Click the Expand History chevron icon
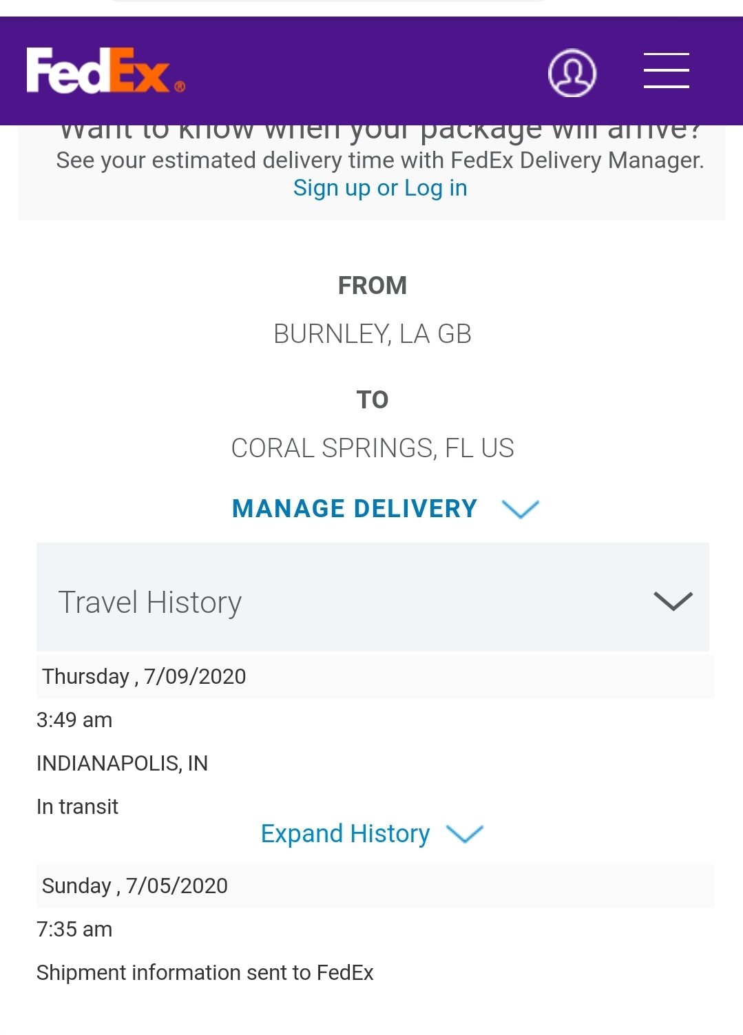Screen dimensions: 743x1035 pos(465,834)
